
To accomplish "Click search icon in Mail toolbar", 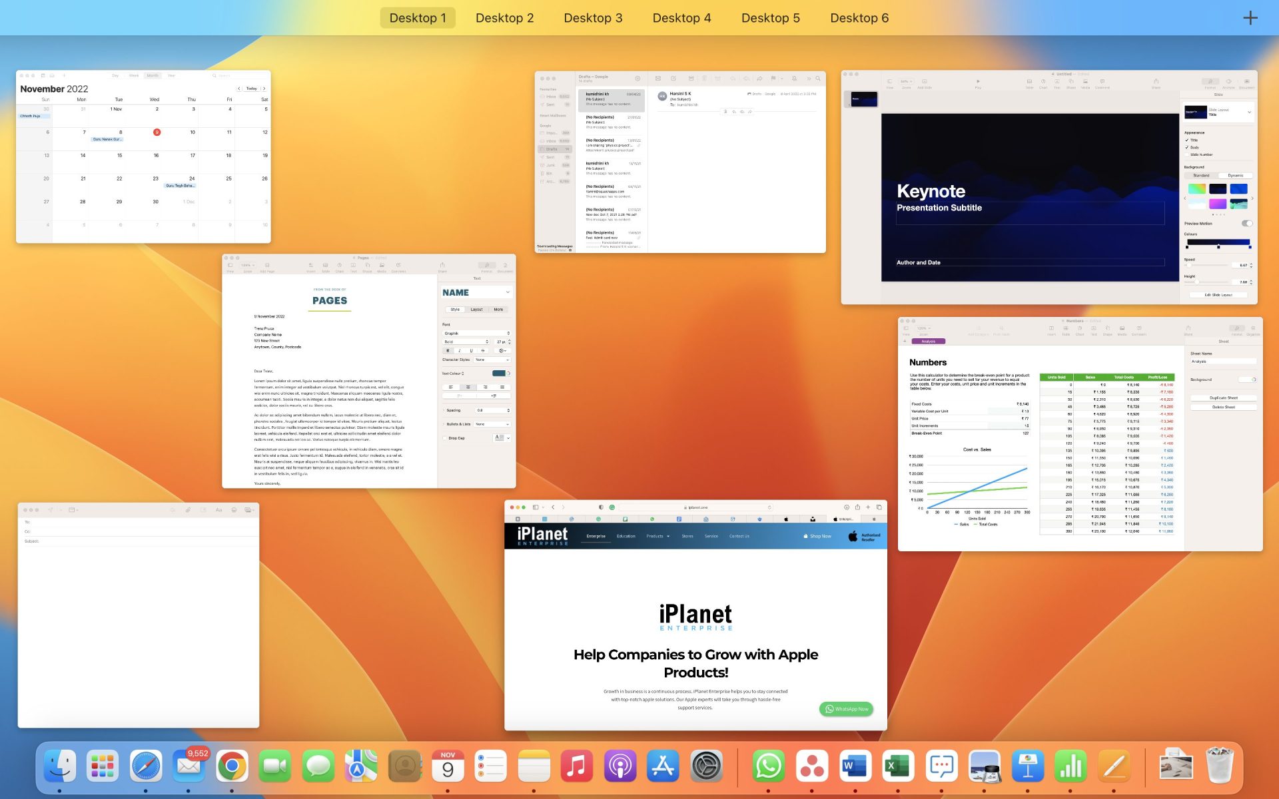I will pos(818,79).
